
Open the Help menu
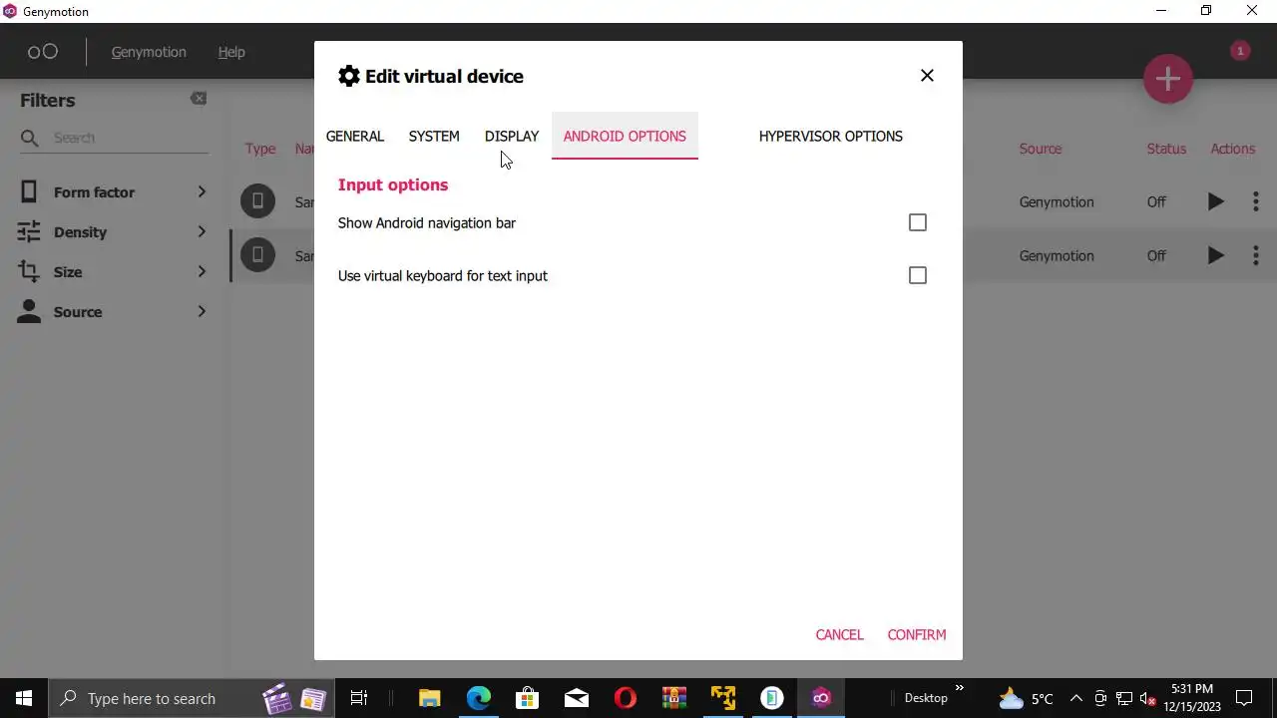(x=231, y=52)
